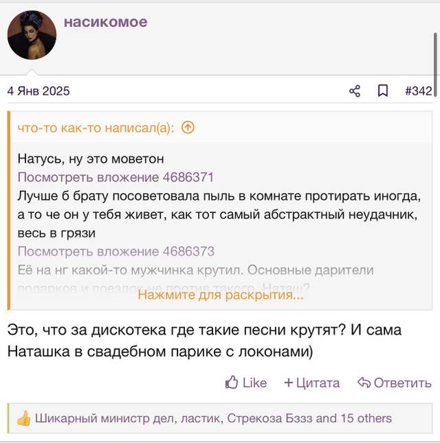Screen dimensions: 440x443
Task: Click the plus icon beside Цитата
Action: click(289, 382)
